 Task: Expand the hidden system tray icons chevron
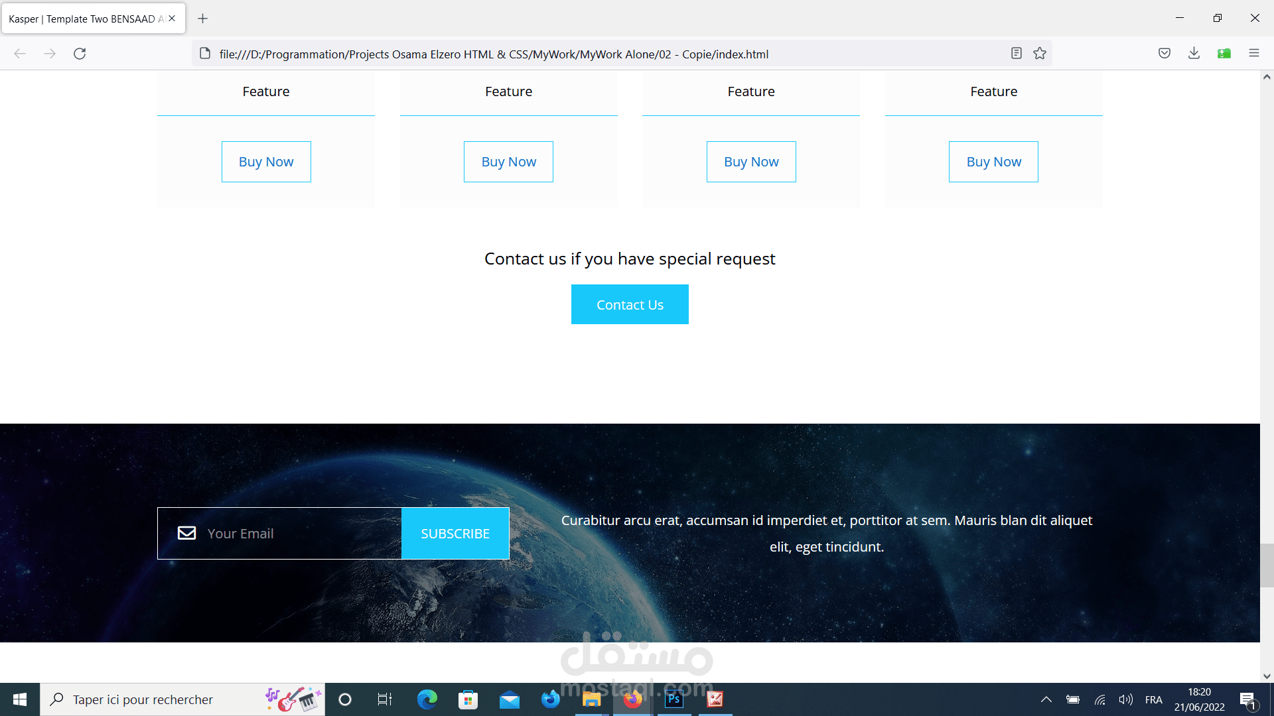(1046, 699)
